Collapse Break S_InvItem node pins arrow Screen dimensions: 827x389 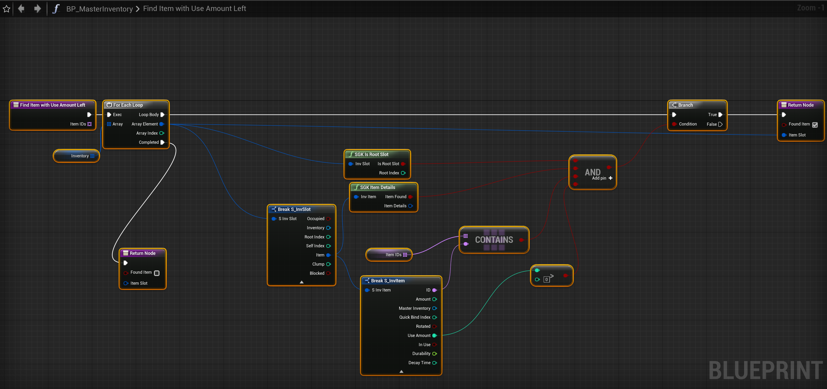(x=401, y=371)
